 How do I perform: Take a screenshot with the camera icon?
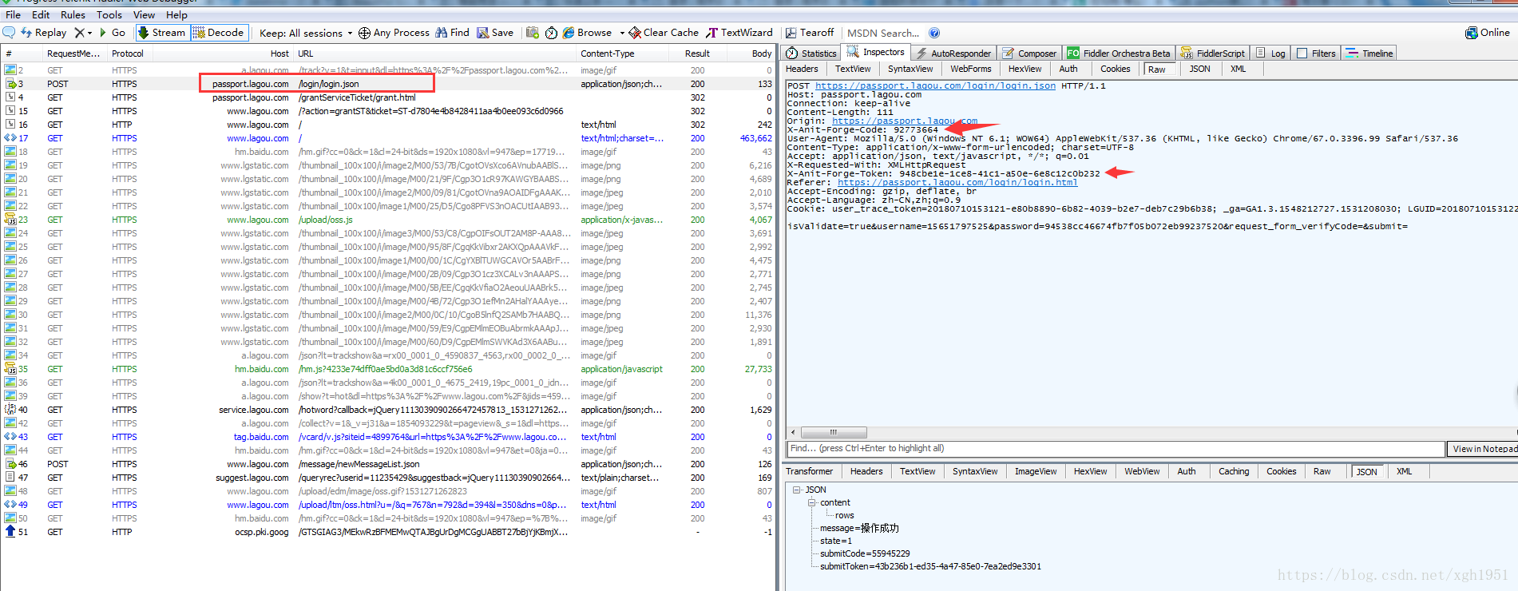click(x=533, y=33)
